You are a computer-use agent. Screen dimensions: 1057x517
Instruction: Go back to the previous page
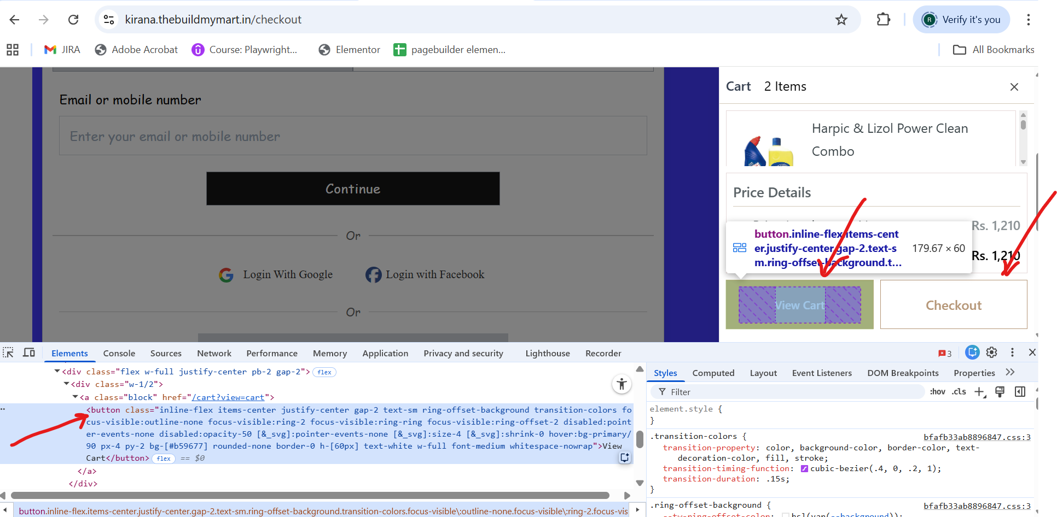point(15,20)
